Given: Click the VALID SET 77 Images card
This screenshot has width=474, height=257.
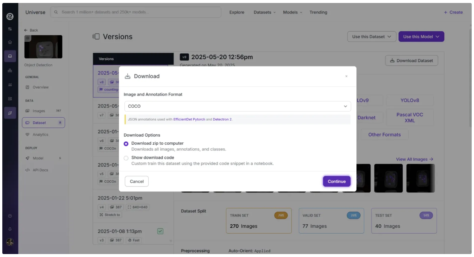Looking at the screenshot, I should [331, 221].
